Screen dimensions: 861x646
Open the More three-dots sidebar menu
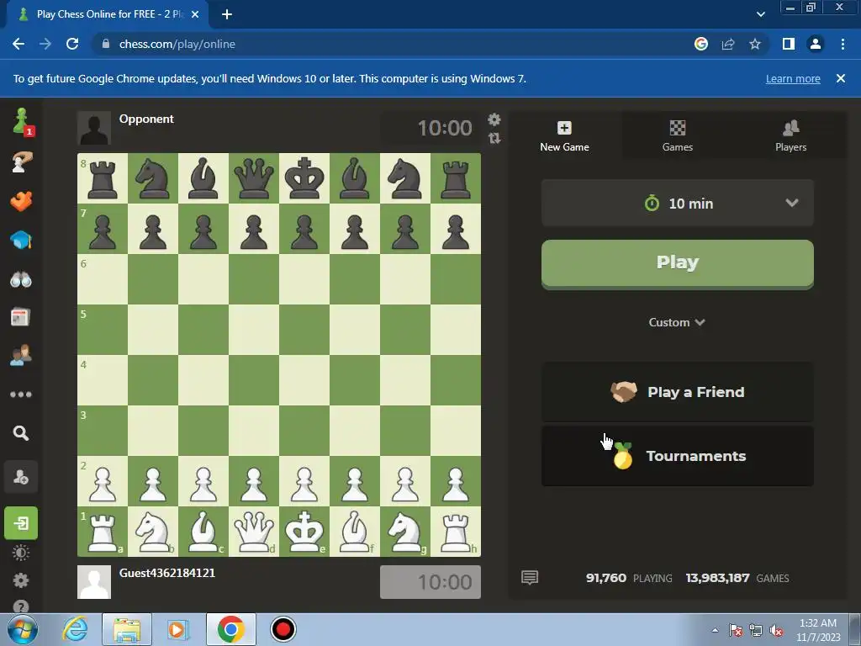21,394
